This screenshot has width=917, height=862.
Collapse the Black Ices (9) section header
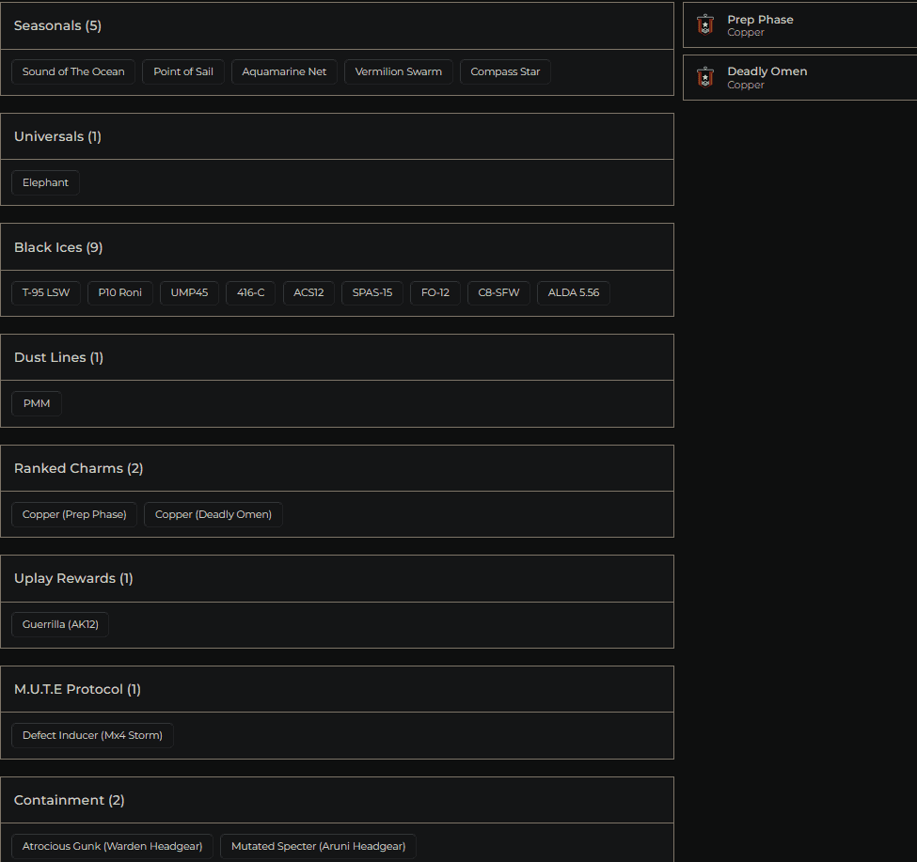coord(337,247)
